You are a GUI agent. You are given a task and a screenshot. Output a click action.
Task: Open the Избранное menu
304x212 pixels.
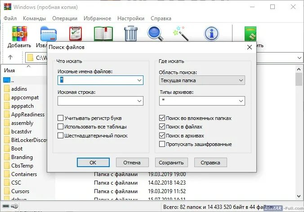[97, 18]
